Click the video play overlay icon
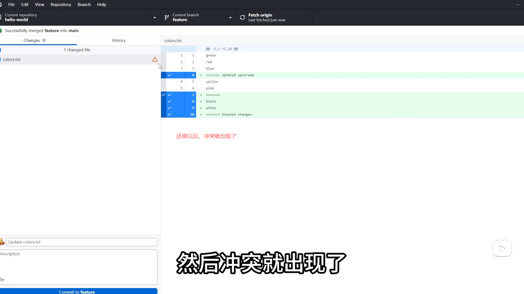Viewport: 524px width, 294px height. [x=502, y=249]
